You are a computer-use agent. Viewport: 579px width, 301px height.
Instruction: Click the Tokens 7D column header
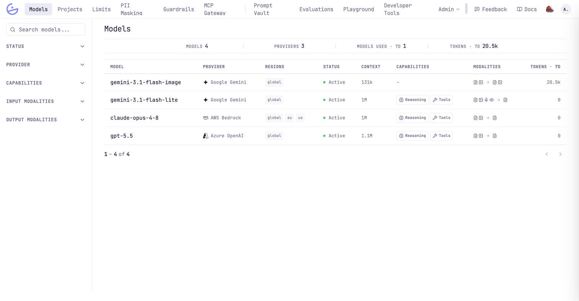pyautogui.click(x=545, y=67)
